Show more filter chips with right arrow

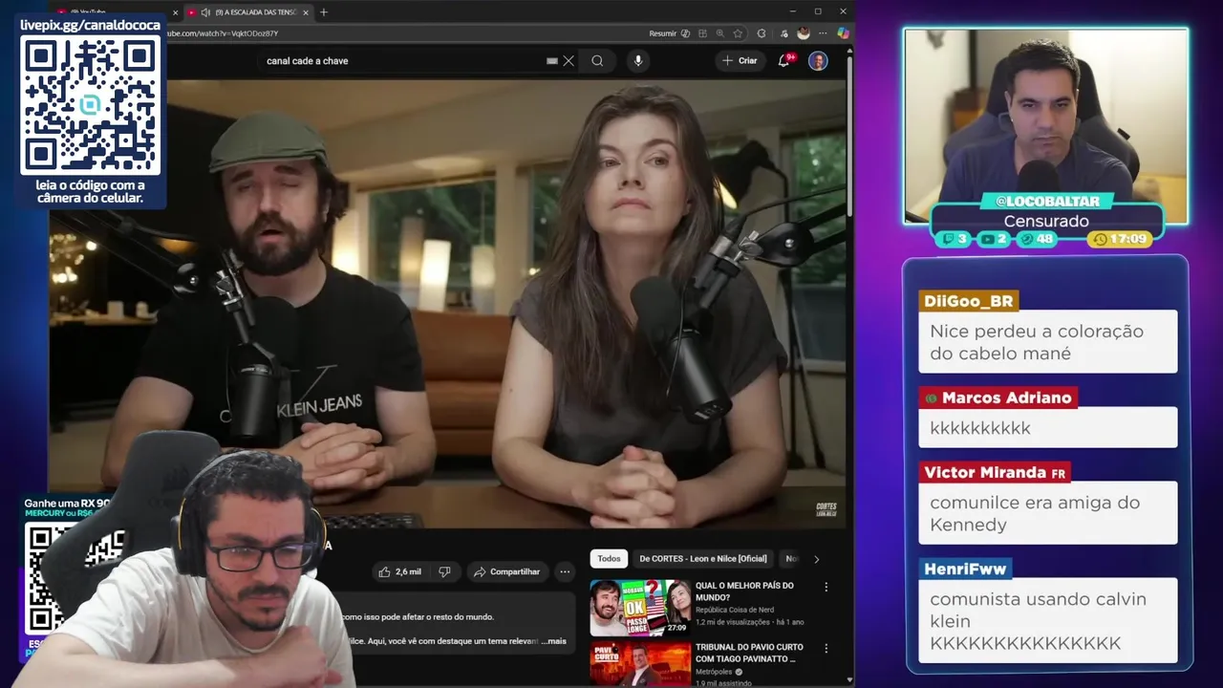[x=816, y=559]
